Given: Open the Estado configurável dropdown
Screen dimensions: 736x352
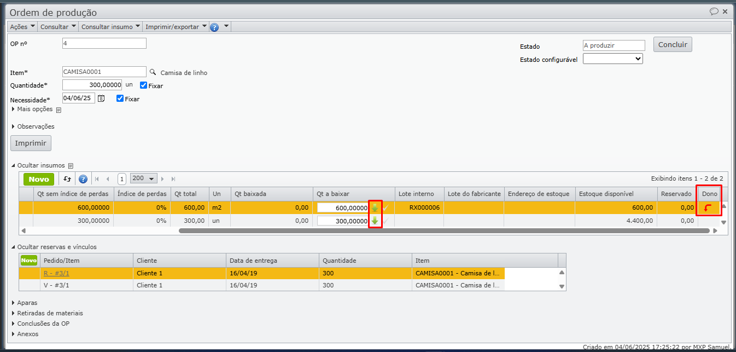Looking at the screenshot, I should pos(613,59).
